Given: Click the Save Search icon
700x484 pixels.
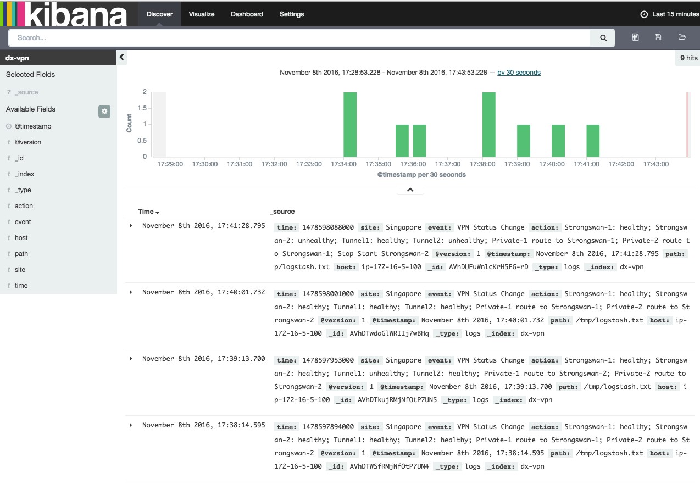Looking at the screenshot, I should [x=658, y=37].
